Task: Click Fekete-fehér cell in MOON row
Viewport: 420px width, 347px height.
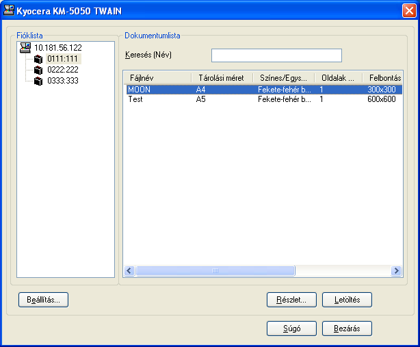Action: [285, 90]
